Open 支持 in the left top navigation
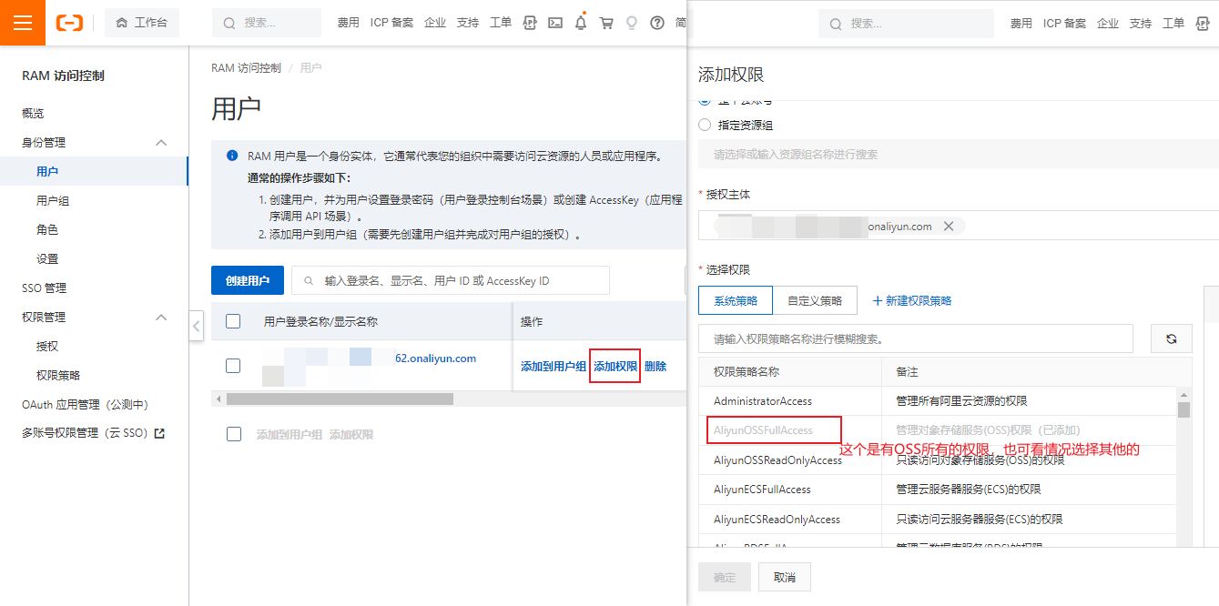Screen dimensions: 1219x606 468,23
